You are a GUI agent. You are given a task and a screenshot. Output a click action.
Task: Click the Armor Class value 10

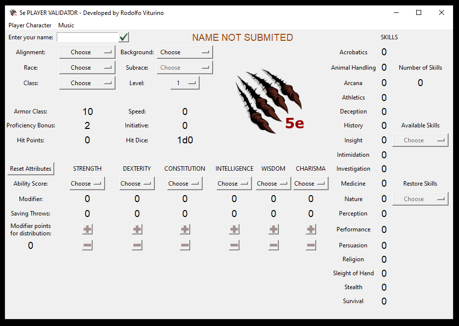[88, 111]
